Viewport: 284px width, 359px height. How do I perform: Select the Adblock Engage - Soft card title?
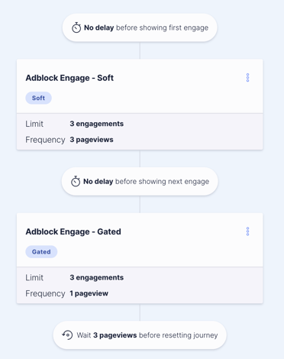(x=69, y=78)
